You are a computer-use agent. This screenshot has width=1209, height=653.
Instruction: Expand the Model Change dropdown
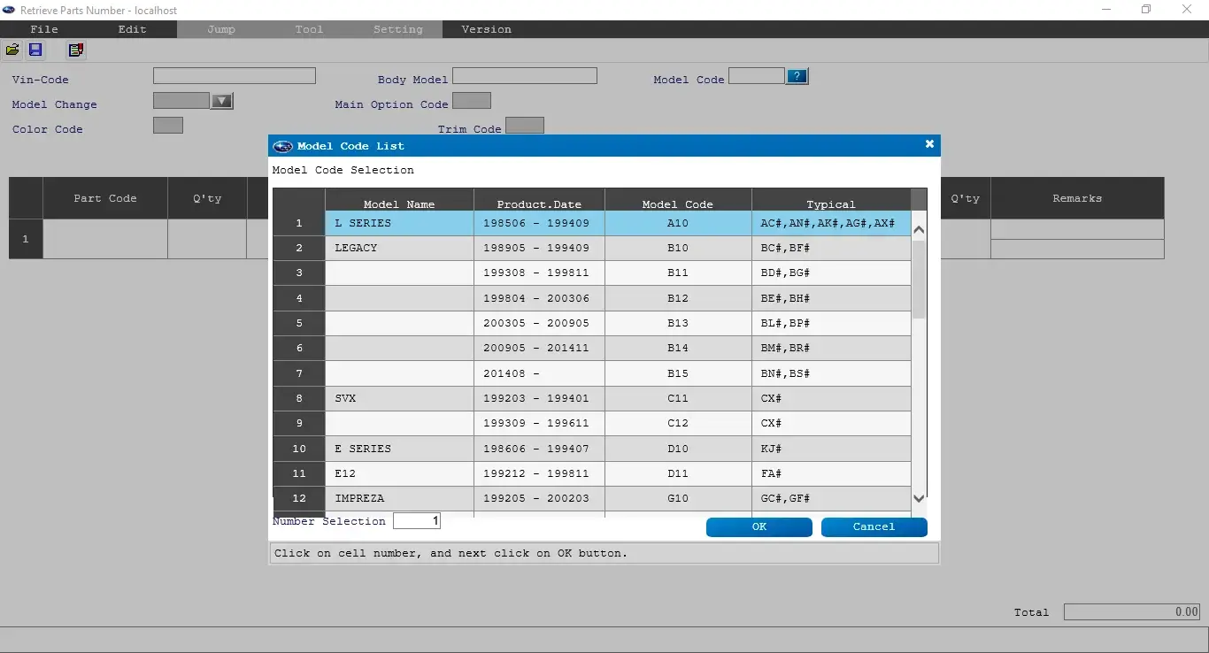click(x=222, y=102)
